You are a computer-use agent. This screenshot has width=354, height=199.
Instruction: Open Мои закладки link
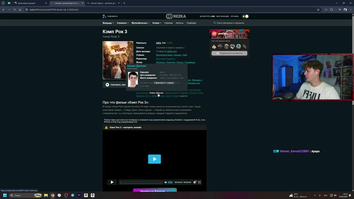point(223,16)
